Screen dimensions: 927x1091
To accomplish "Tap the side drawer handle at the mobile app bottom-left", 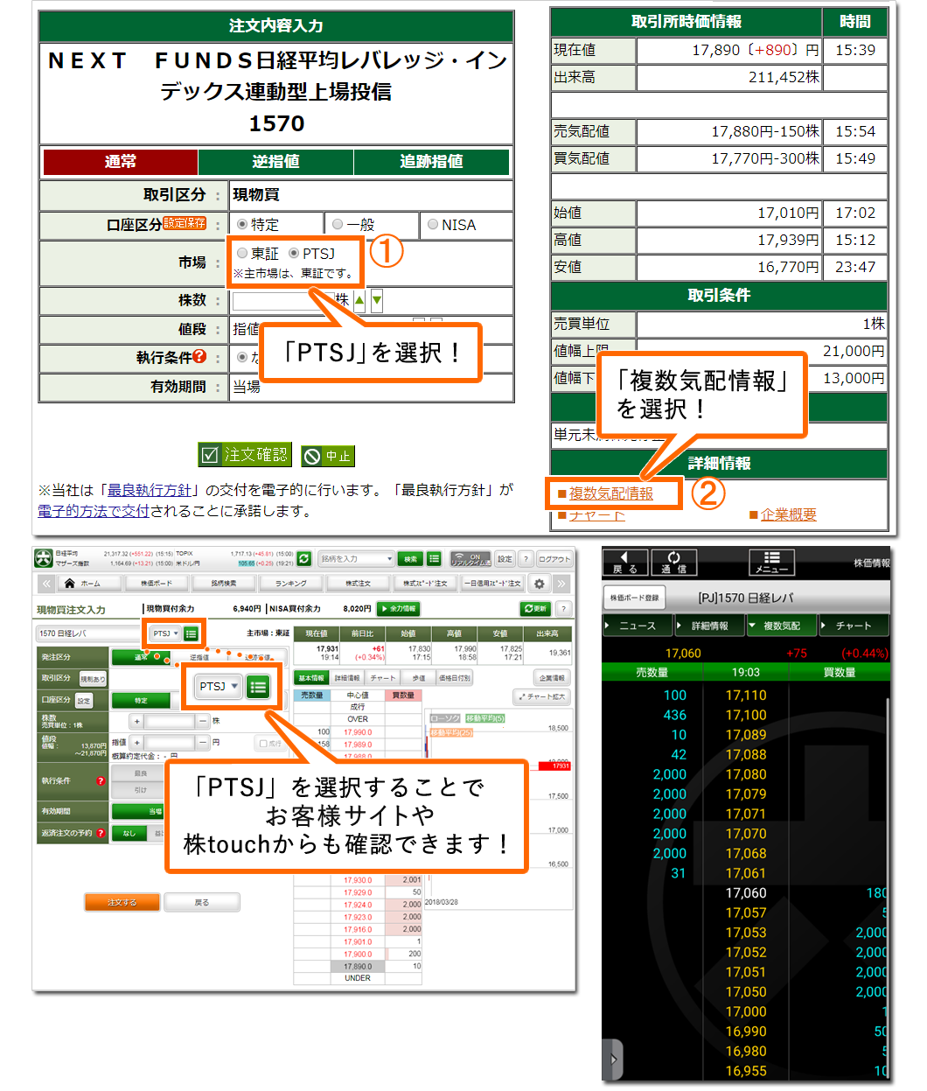I will (612, 1059).
